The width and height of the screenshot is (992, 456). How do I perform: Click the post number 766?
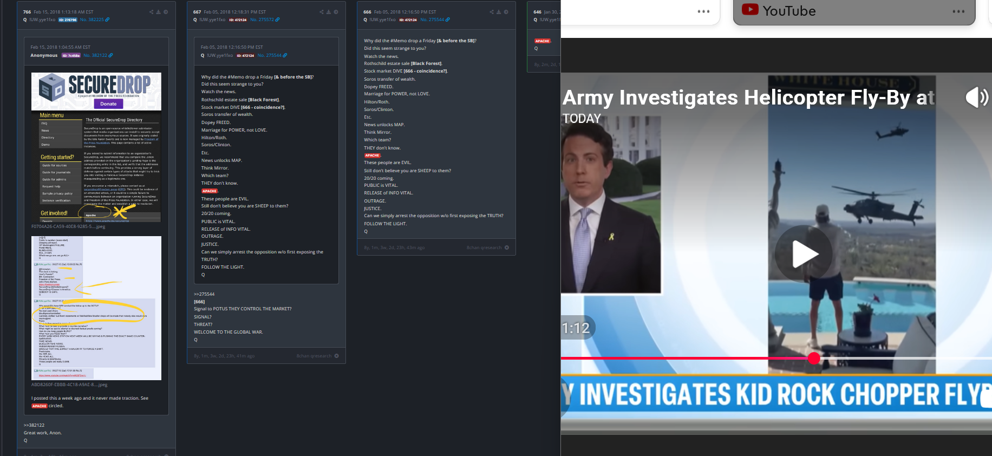click(x=27, y=12)
